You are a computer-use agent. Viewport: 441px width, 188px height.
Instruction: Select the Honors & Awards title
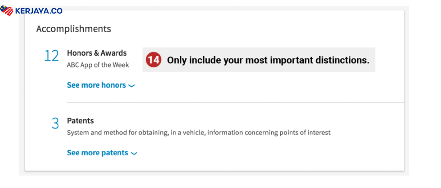(x=97, y=53)
